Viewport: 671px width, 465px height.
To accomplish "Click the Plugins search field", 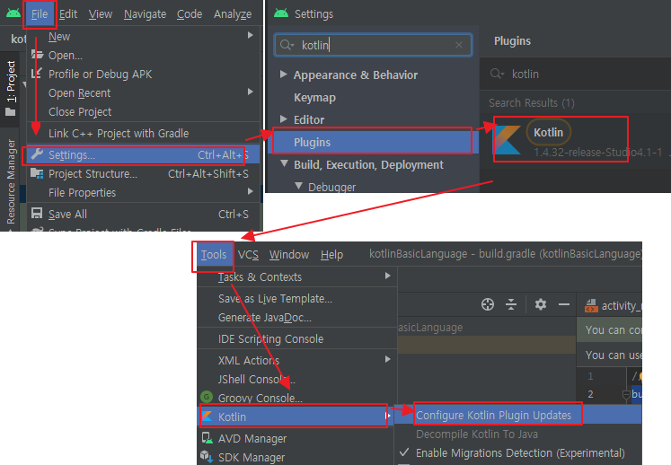I will pos(575,74).
